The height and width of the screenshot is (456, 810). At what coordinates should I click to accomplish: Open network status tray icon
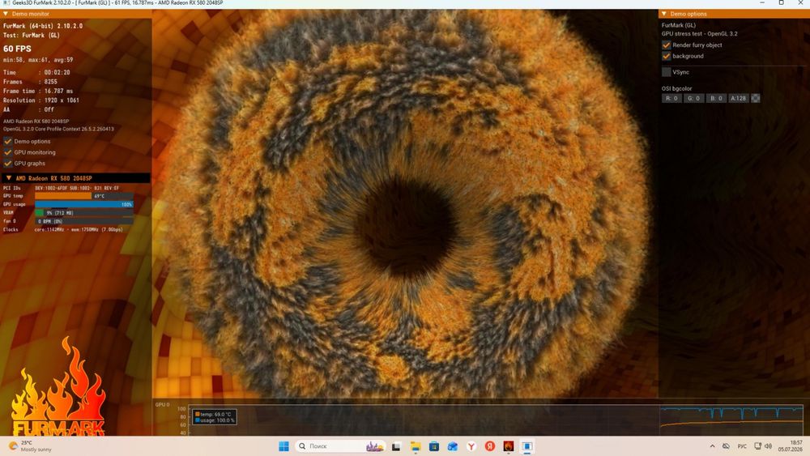click(758, 446)
